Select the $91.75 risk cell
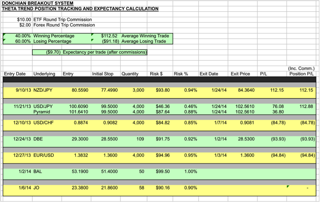 tap(163, 139)
